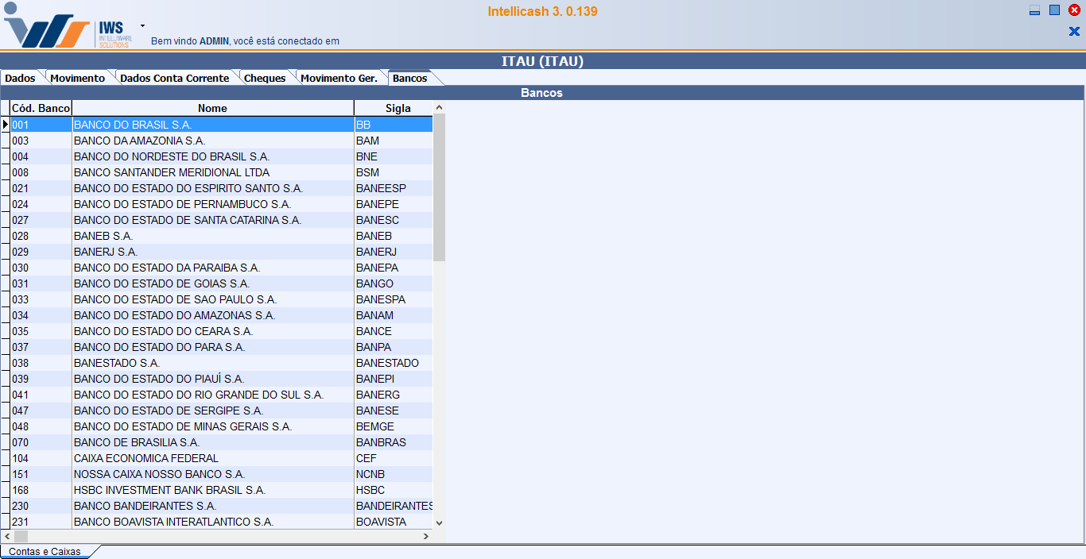Click the BB sigla cell
The height and width of the screenshot is (559, 1086).
pyautogui.click(x=394, y=125)
